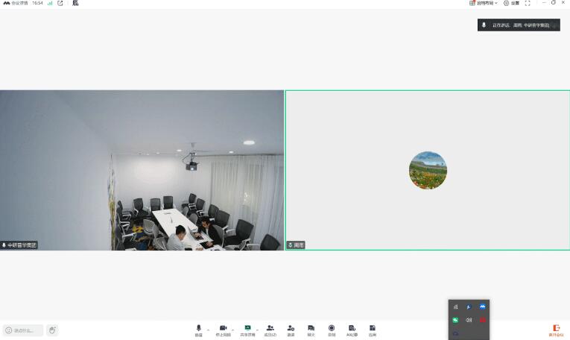Enter fullscreen mode using the top-right icon

pos(528,3)
